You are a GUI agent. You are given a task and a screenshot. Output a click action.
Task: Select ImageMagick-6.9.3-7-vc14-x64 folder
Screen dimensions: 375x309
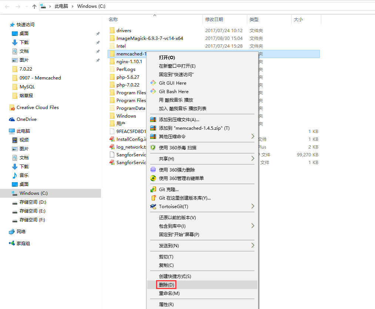click(x=150, y=38)
